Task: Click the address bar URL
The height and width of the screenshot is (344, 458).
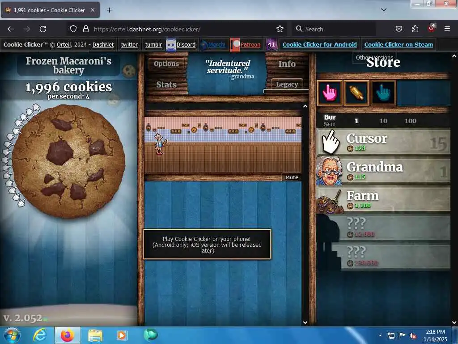Action: (x=147, y=29)
